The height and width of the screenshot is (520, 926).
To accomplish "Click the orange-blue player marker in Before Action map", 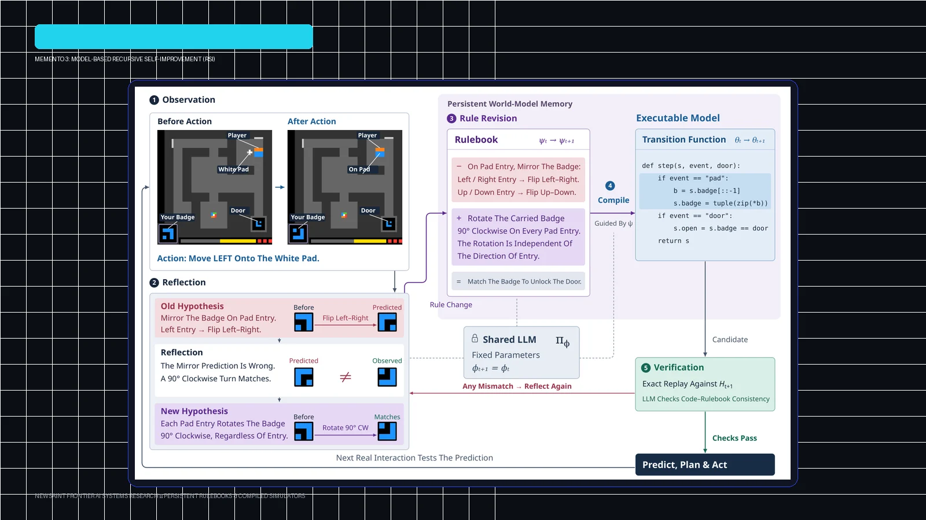I will click(259, 153).
